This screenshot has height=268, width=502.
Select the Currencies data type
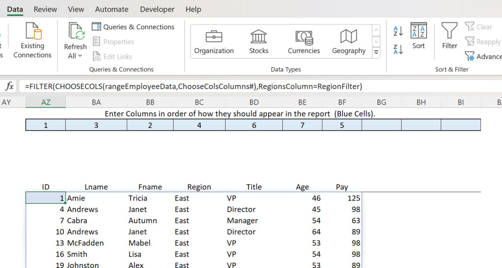pyautogui.click(x=304, y=42)
